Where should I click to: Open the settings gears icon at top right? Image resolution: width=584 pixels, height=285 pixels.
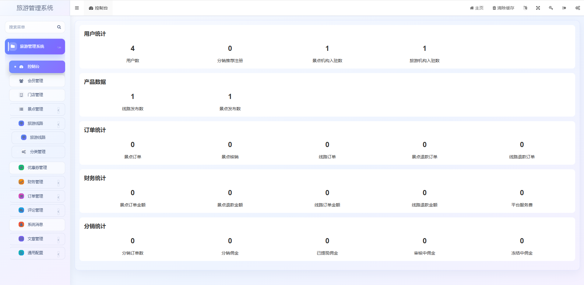click(577, 8)
